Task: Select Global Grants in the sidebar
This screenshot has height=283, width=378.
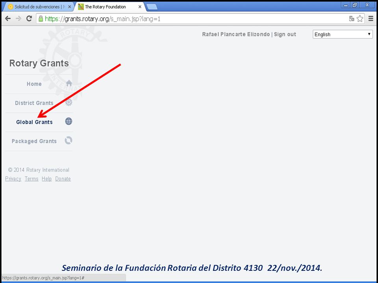Action: click(34, 122)
